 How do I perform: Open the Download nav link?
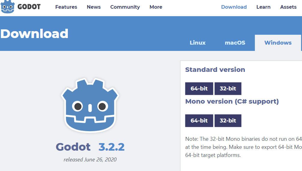point(234,7)
